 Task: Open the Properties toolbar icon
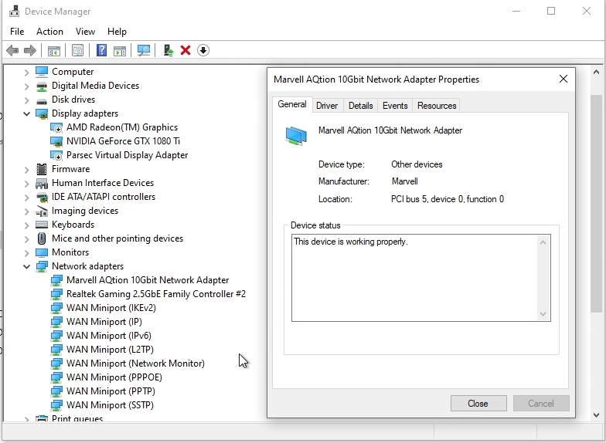77,51
